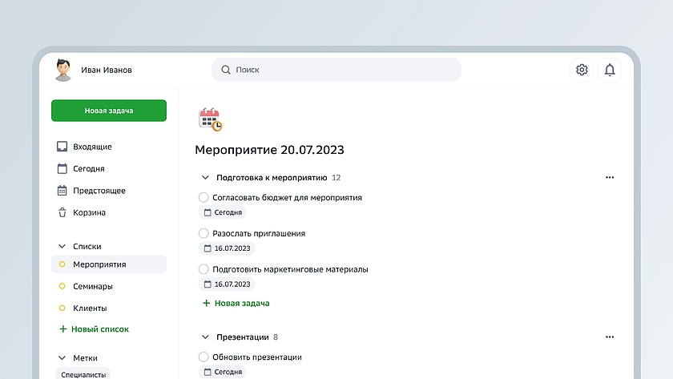Collapse the Подготовка к мероприятию section

pyautogui.click(x=205, y=177)
